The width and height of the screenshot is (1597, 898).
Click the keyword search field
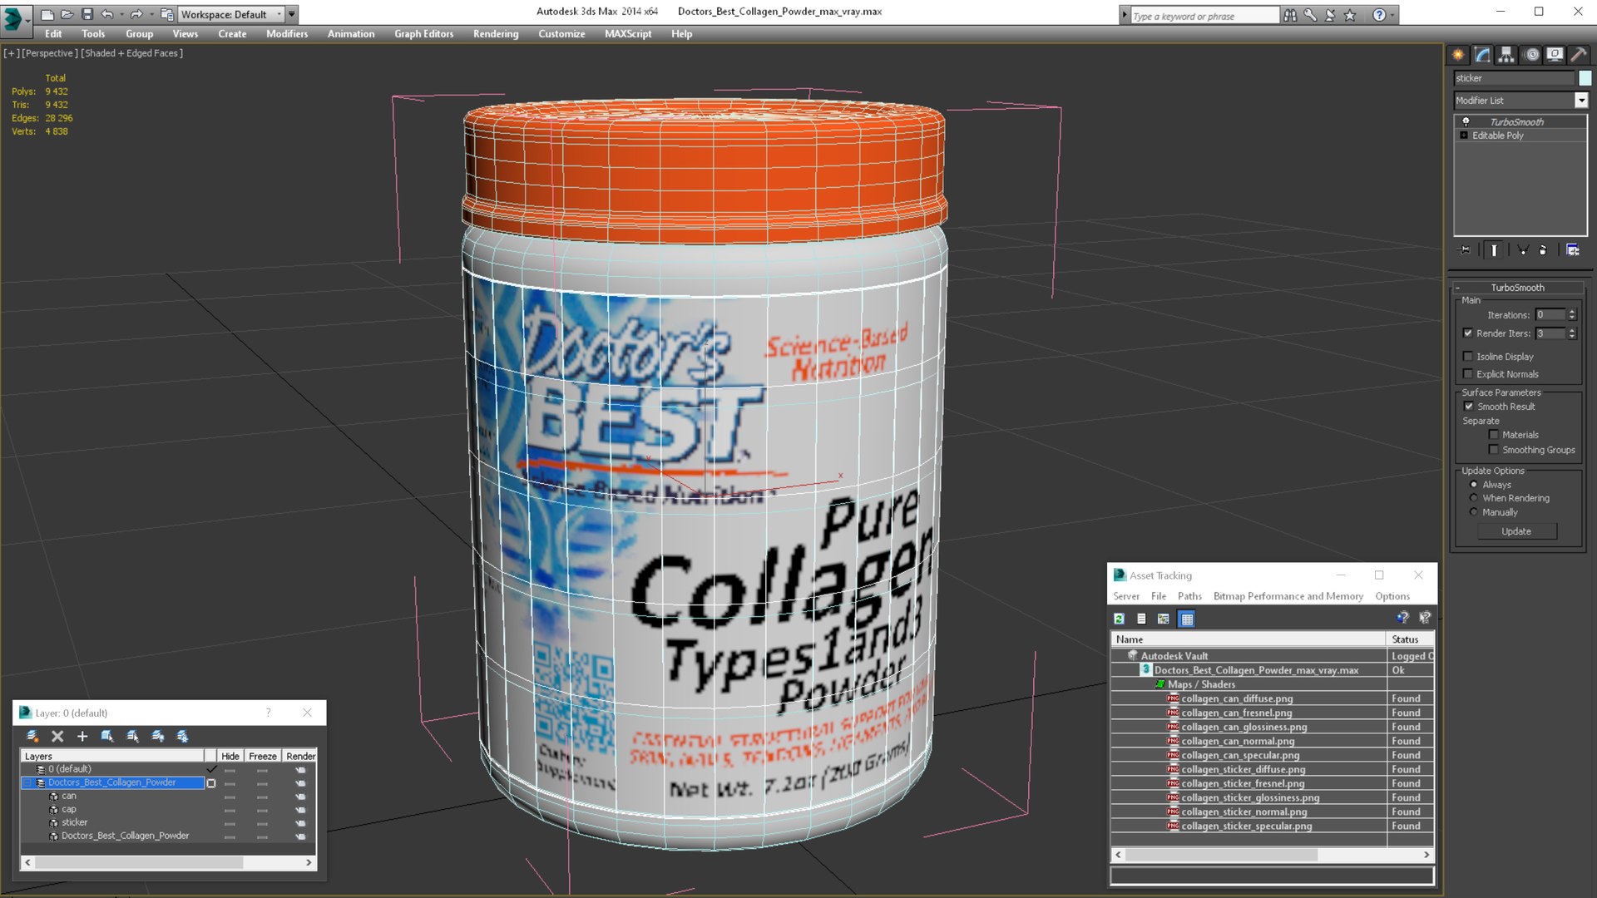[x=1204, y=16]
